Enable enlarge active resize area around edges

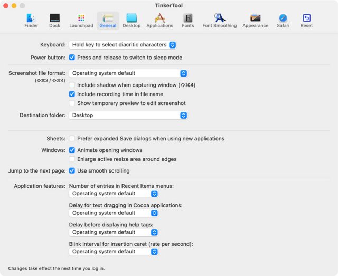(x=72, y=159)
